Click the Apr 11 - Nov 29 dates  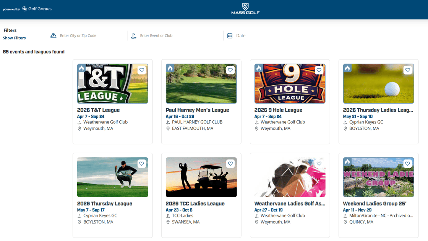pos(357,210)
